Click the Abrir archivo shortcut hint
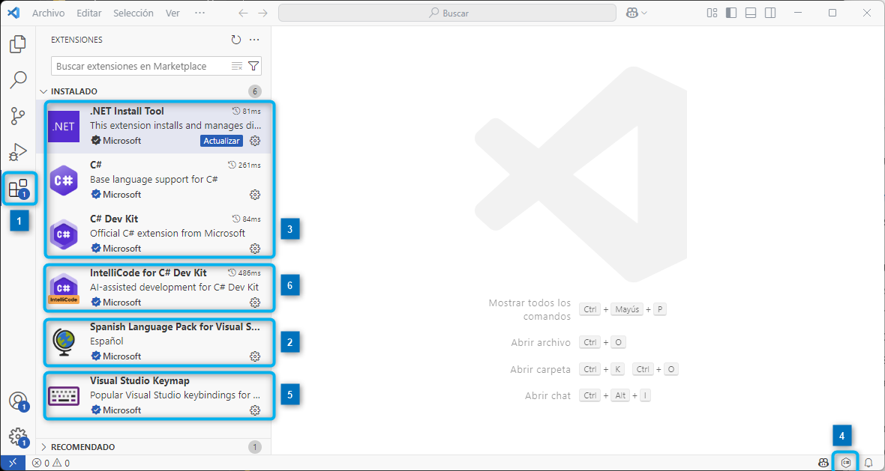885x471 pixels. (568, 342)
